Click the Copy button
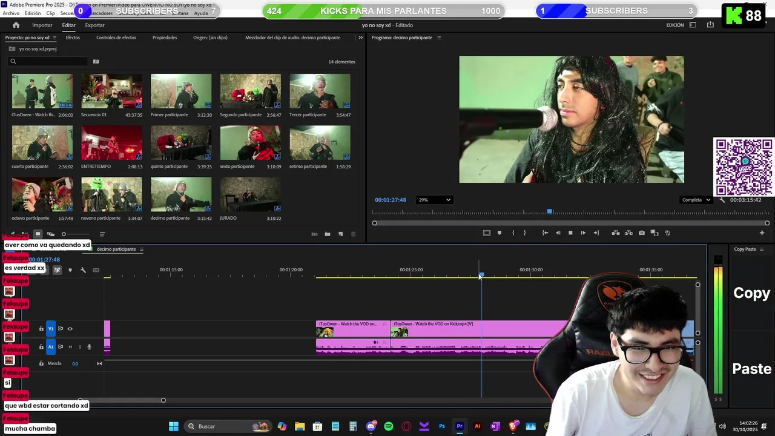This screenshot has height=436, width=775. [x=751, y=293]
